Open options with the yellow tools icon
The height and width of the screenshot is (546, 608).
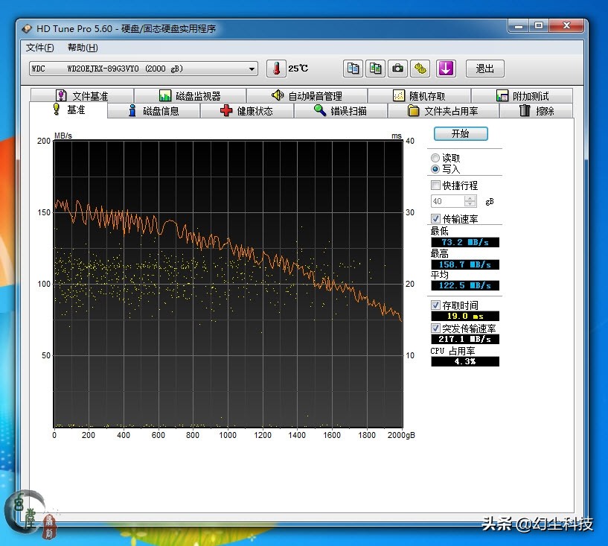[x=420, y=69]
